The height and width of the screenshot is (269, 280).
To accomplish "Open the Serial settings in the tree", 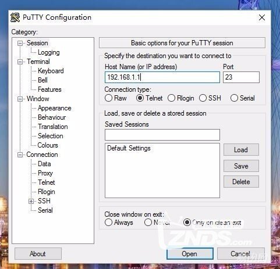I will point(45,210).
